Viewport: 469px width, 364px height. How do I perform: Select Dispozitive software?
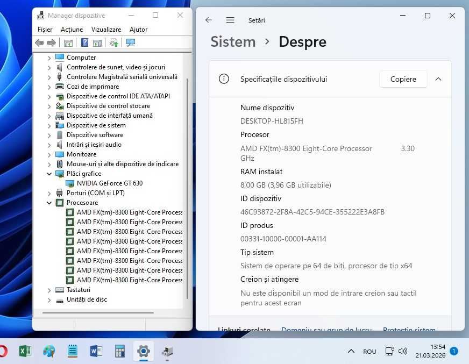point(95,135)
